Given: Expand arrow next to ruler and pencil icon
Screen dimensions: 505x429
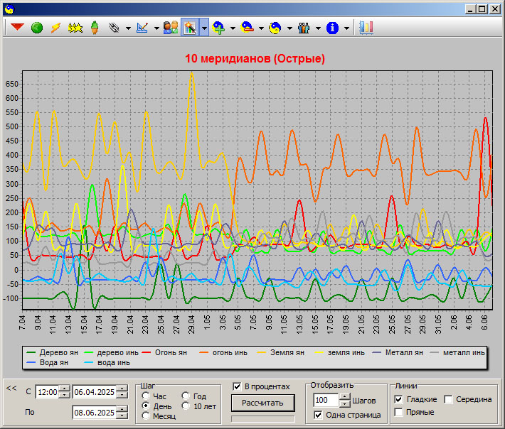Looking at the screenshot, I should pos(156,28).
